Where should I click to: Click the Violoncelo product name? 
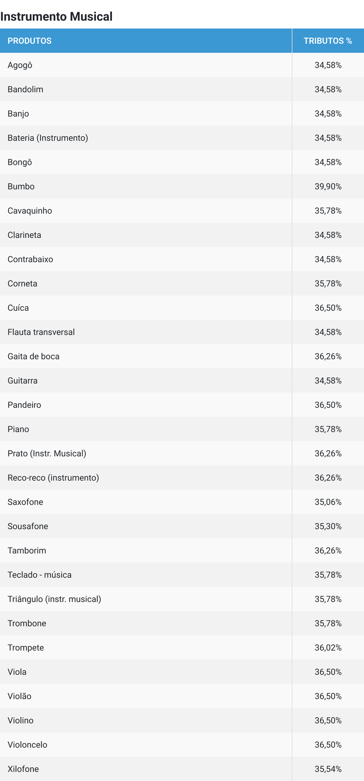click(27, 745)
